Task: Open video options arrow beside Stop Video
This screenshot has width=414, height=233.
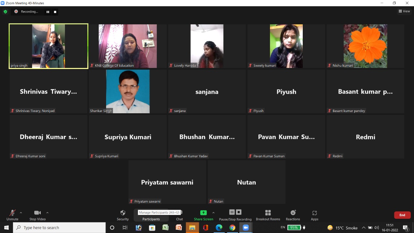Action: [x=47, y=213]
